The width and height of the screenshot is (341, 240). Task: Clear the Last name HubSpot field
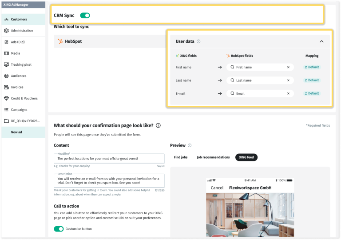(288, 80)
